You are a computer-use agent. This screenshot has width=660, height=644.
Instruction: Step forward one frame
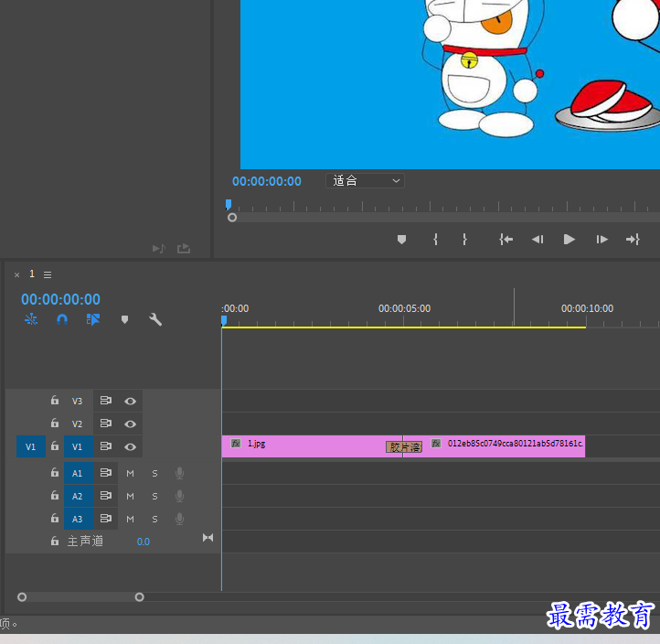[x=601, y=240]
